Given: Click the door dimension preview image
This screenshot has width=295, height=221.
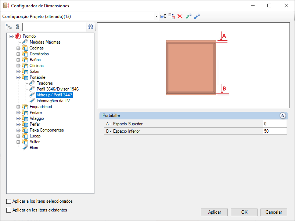Looking at the screenshot, I should pyautogui.click(x=193, y=65).
